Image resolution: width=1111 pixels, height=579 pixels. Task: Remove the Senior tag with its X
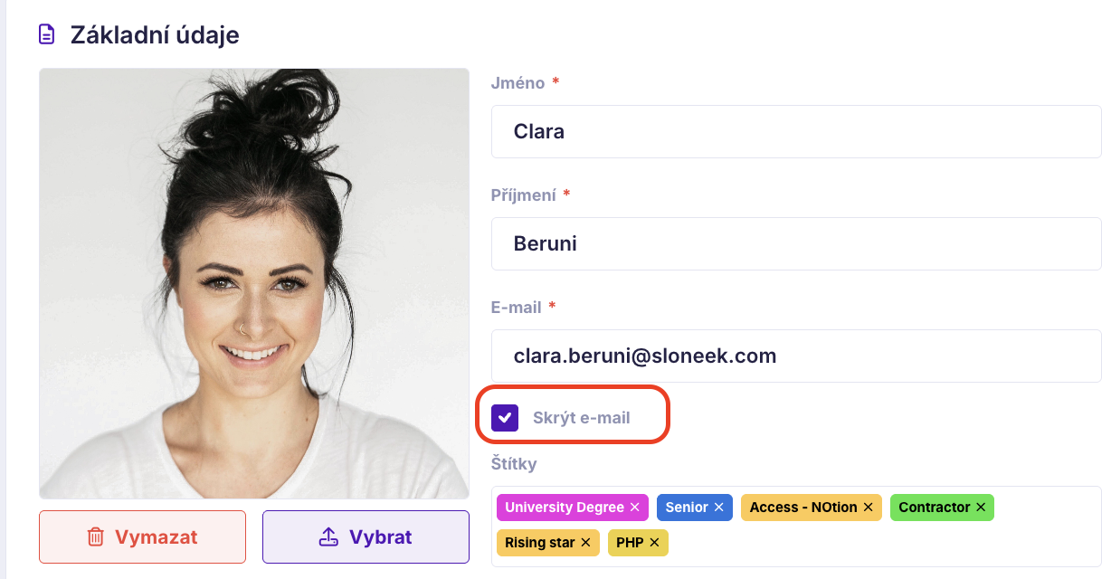tap(718, 508)
